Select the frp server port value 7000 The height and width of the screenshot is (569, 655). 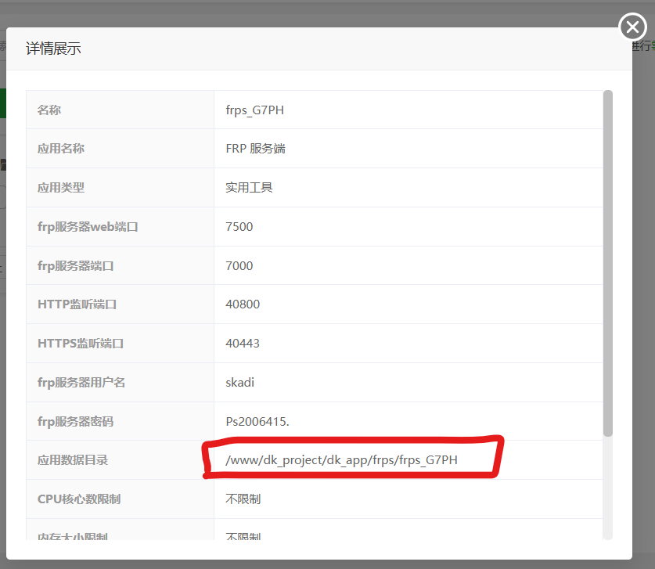(x=239, y=265)
